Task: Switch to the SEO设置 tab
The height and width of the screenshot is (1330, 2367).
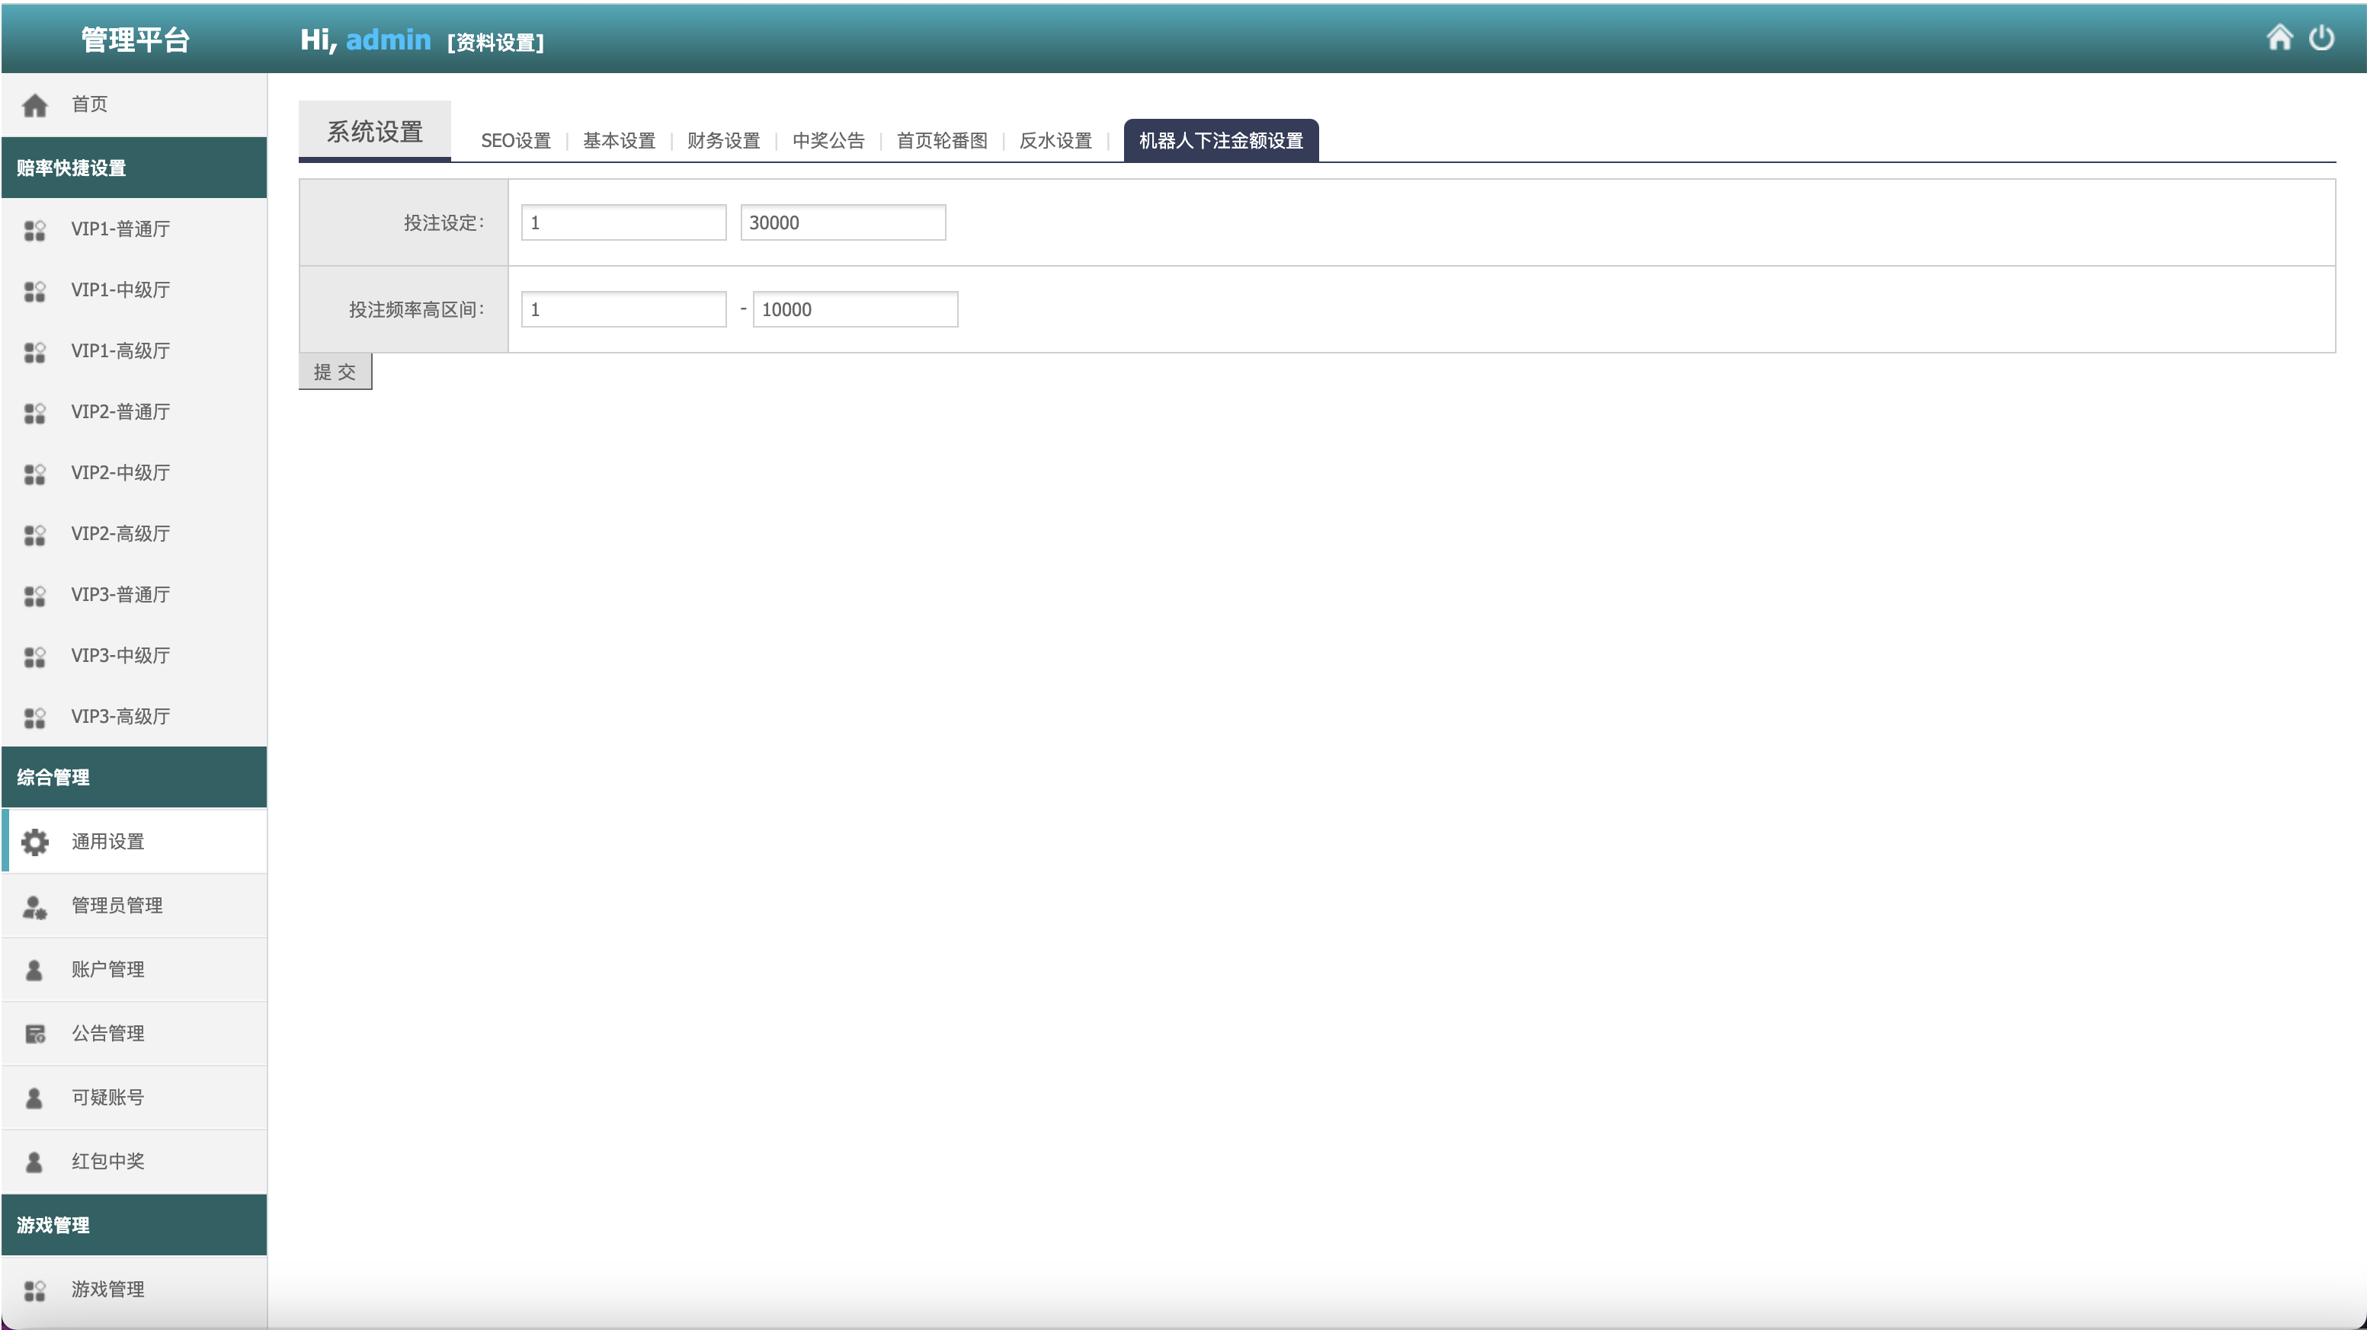Action: (x=515, y=140)
